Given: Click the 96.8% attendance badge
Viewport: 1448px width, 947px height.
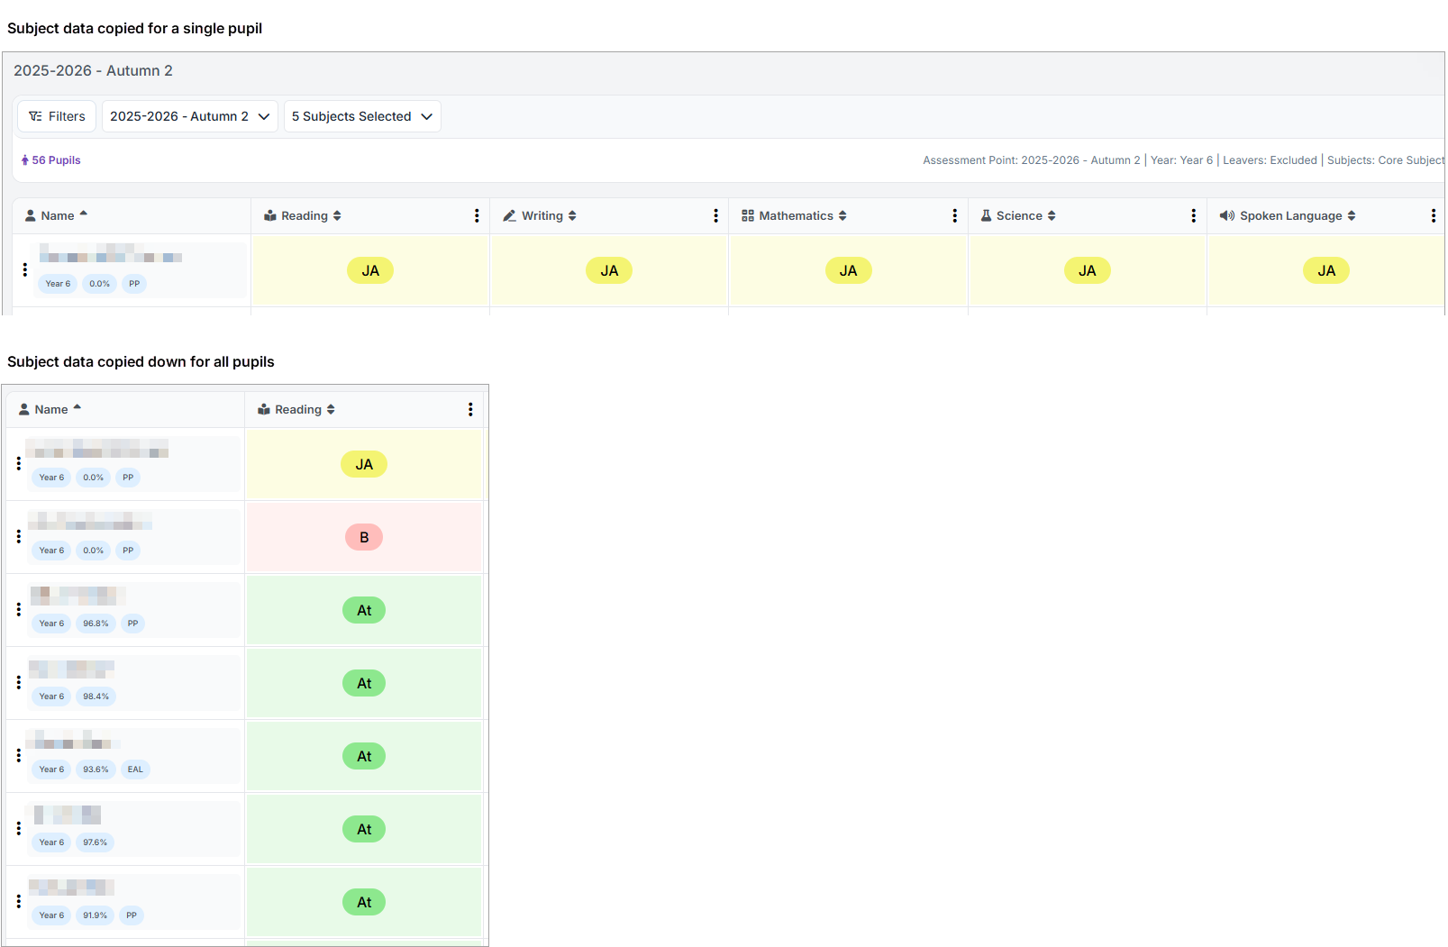Looking at the screenshot, I should pyautogui.click(x=96, y=624).
